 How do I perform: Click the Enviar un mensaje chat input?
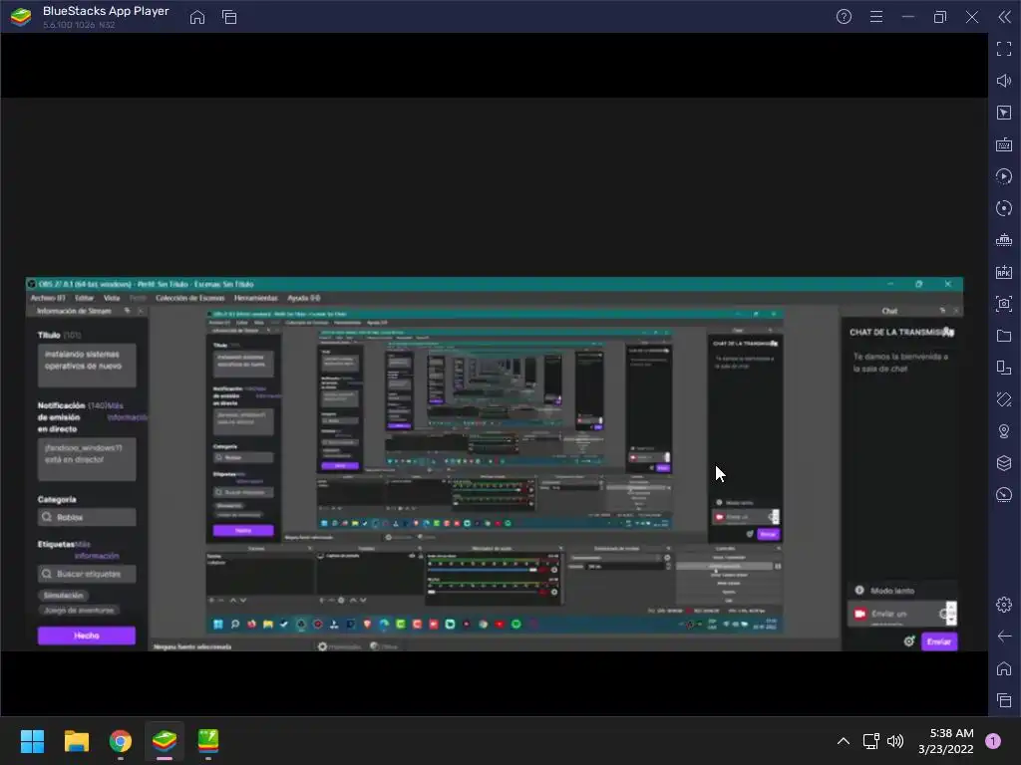coord(901,614)
